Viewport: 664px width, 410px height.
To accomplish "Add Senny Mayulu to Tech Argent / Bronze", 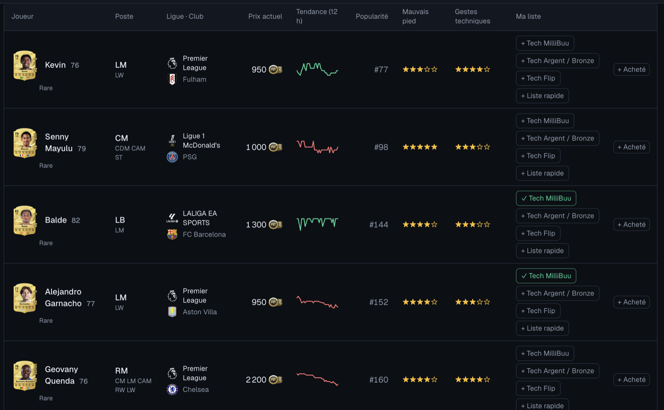I will coord(557,138).
